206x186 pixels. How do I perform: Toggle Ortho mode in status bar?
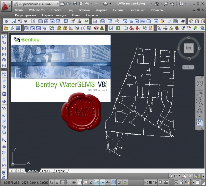(68, 182)
